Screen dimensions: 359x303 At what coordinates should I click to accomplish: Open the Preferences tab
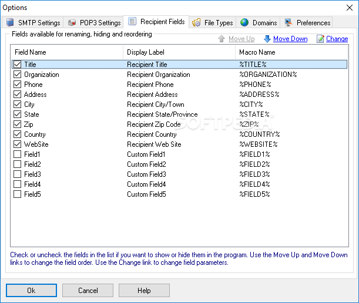tap(307, 23)
